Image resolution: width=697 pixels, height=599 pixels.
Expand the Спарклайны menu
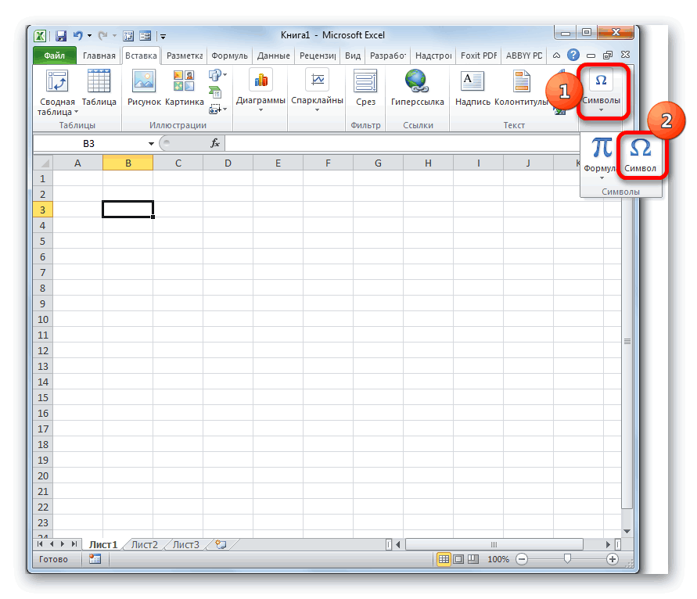point(317,90)
